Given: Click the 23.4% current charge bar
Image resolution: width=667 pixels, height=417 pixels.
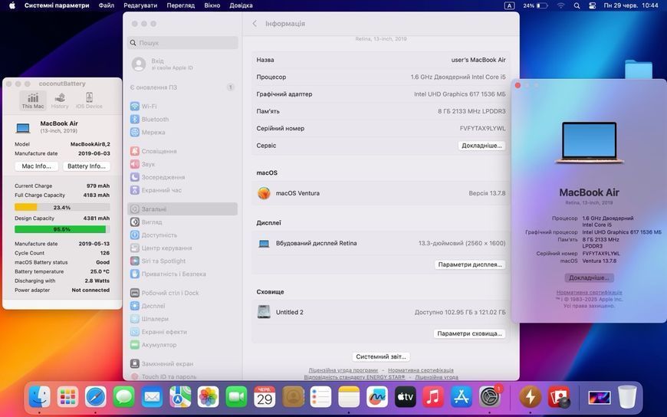Looking at the screenshot, I should (62, 207).
